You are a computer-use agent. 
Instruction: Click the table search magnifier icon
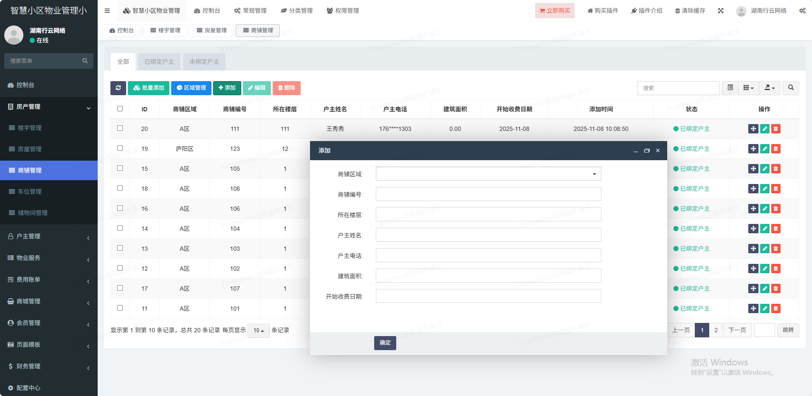click(x=791, y=88)
